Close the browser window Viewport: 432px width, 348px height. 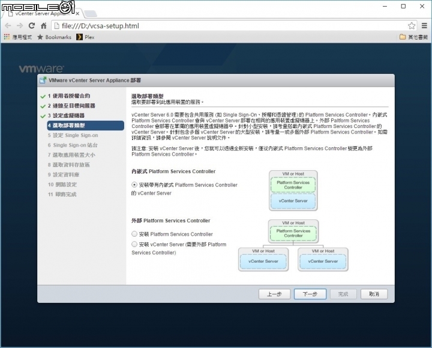point(422,6)
